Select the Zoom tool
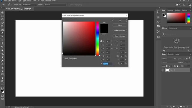This screenshot has height=108, width=192. click(2, 81)
